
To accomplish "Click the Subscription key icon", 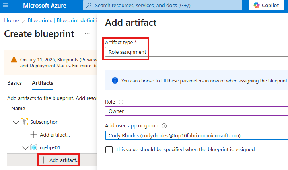I will [24, 122].
